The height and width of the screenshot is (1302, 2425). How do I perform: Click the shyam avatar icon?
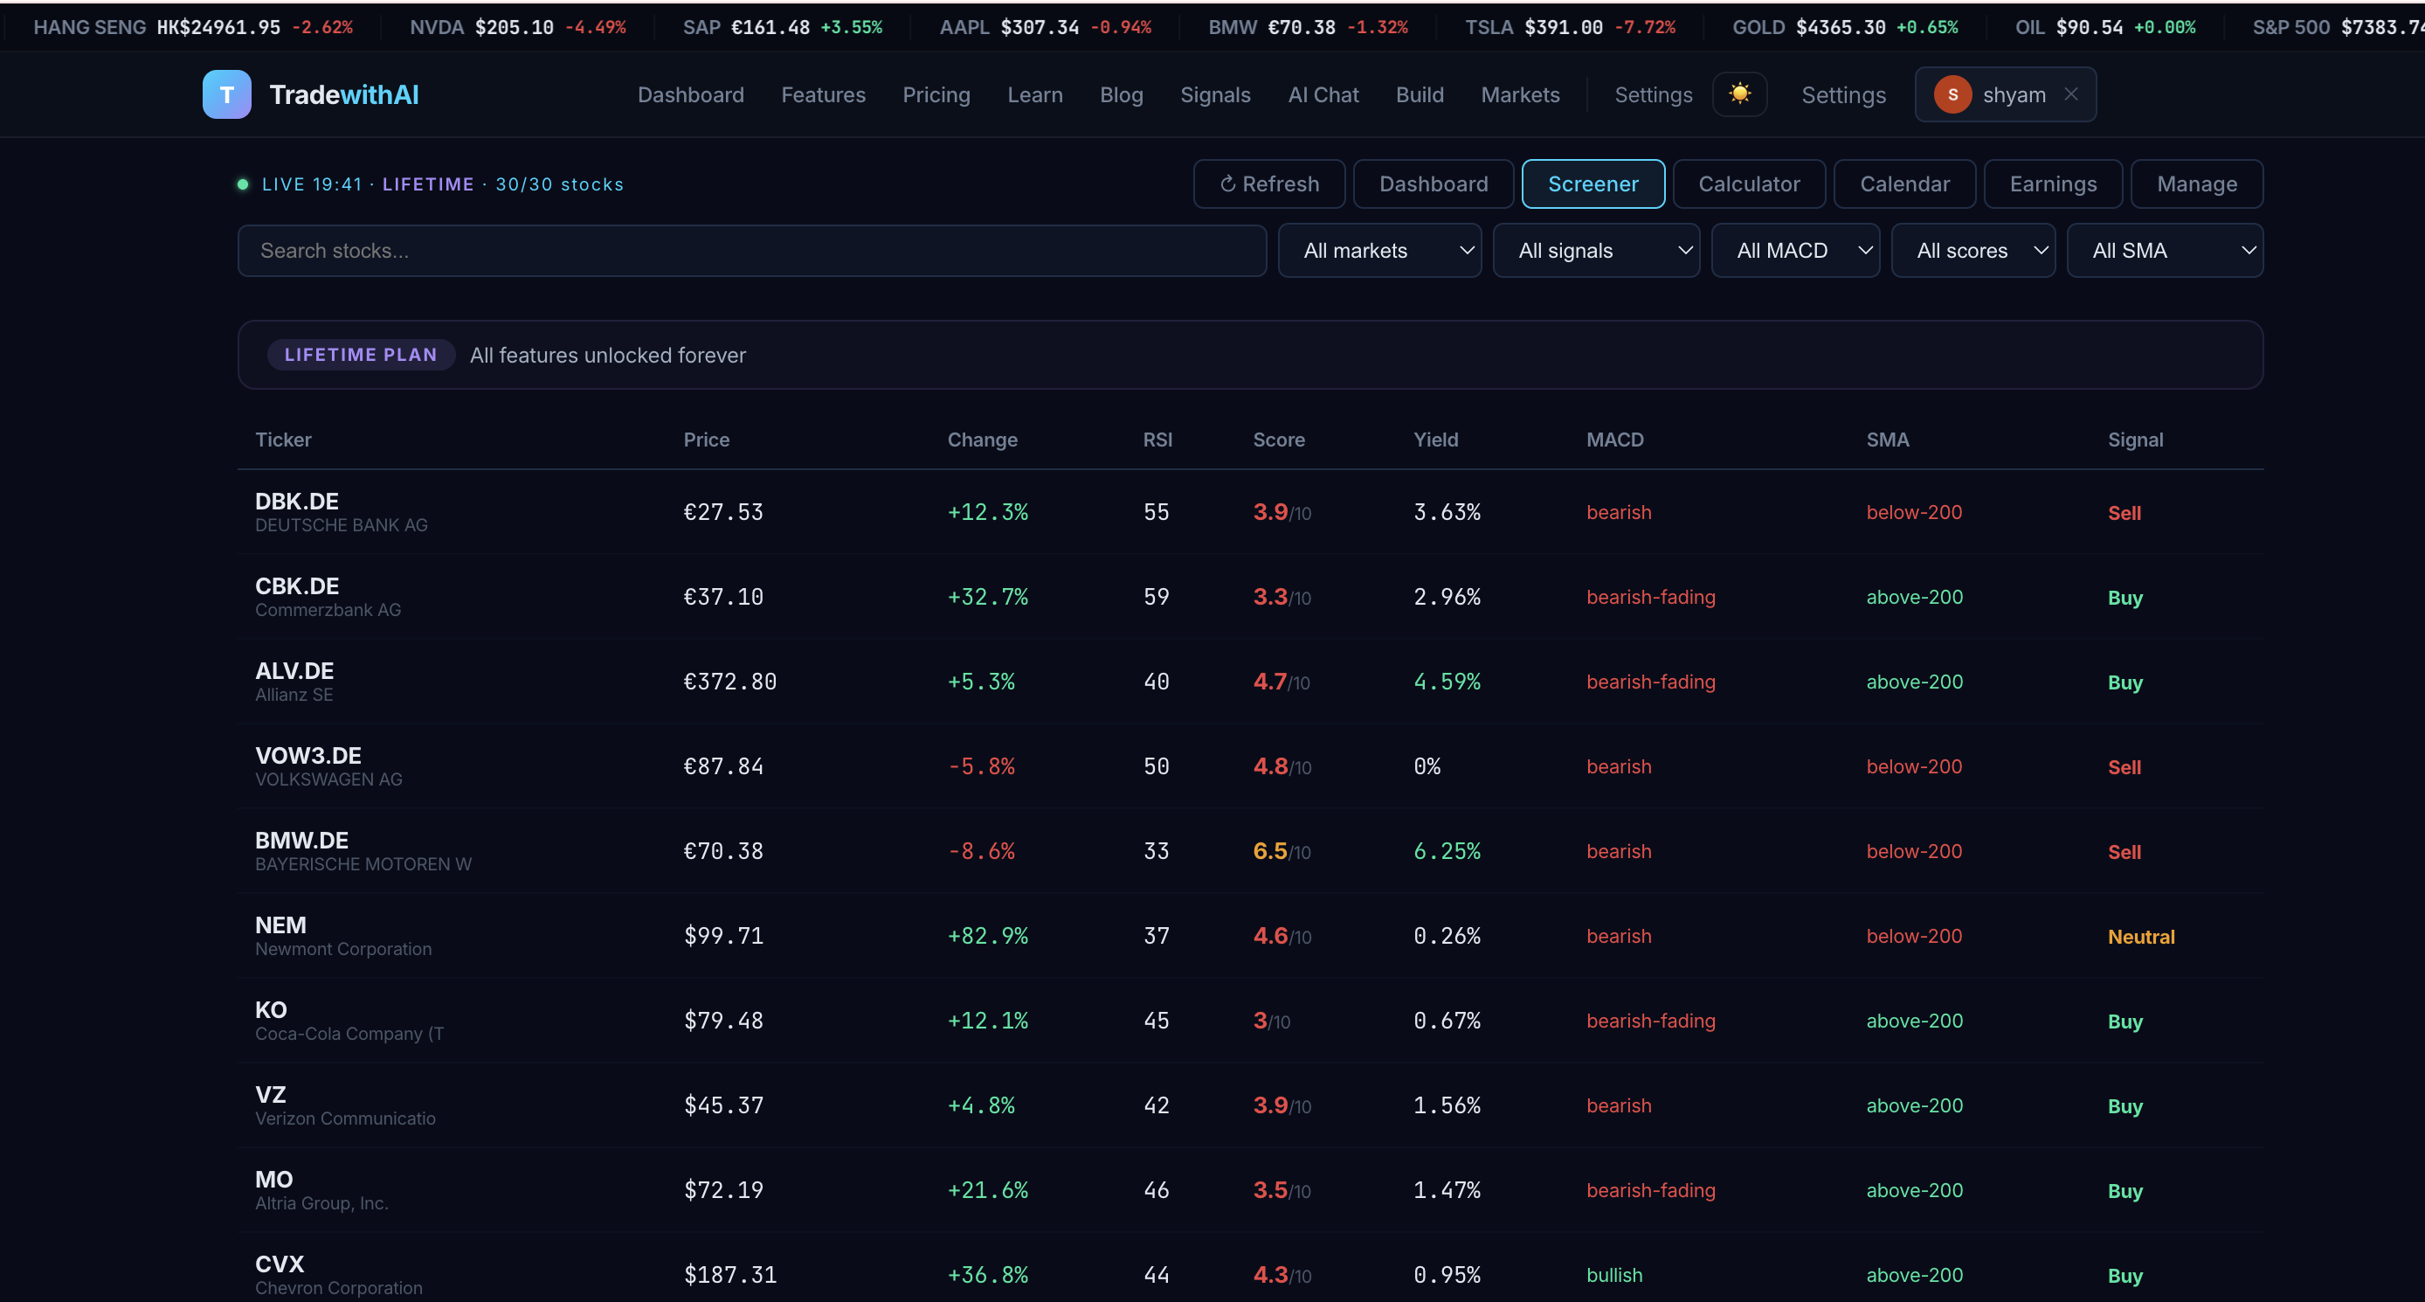point(1952,94)
